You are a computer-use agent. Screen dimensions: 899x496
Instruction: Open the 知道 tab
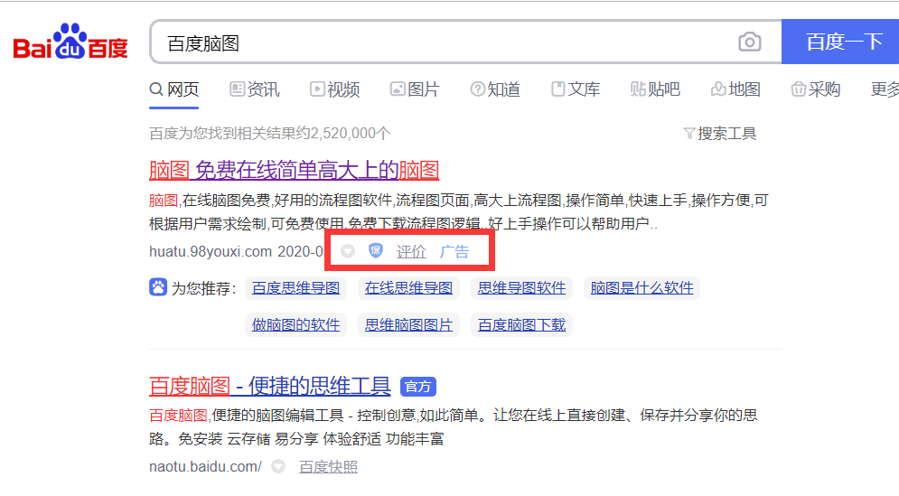(x=495, y=89)
